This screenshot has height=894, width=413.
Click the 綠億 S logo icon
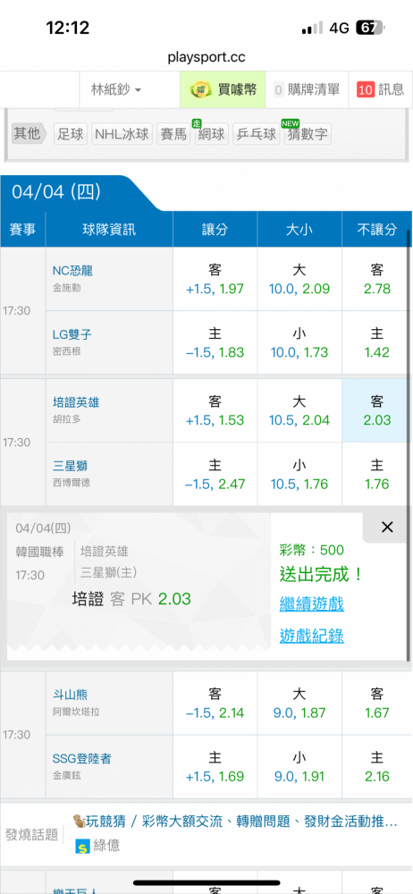83,845
